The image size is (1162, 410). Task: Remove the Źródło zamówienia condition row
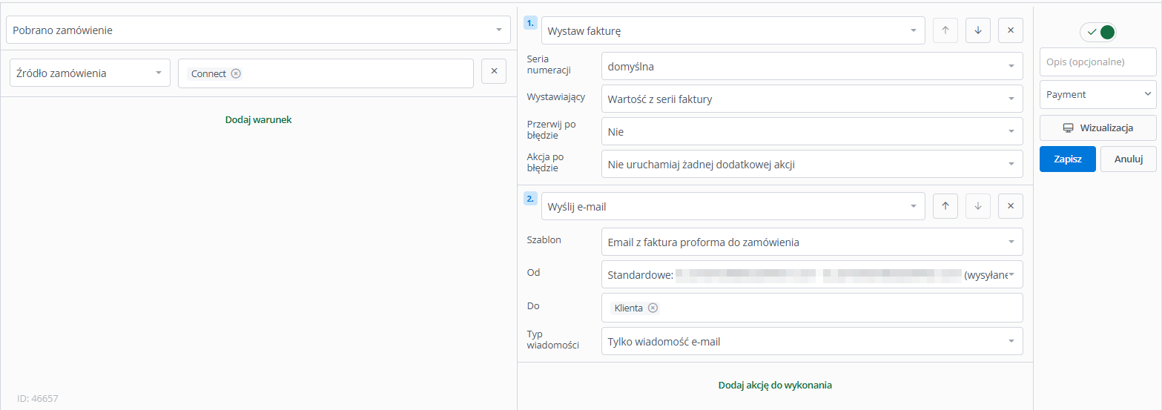coord(494,71)
